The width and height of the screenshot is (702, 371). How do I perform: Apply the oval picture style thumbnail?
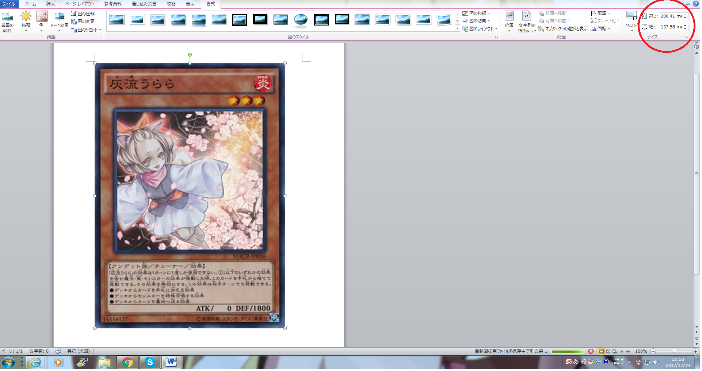301,20
